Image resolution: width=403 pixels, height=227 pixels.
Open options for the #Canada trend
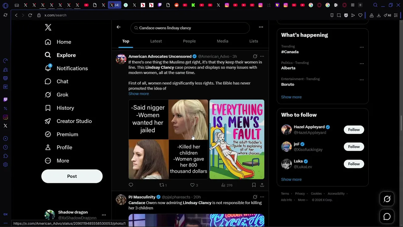(x=362, y=47)
